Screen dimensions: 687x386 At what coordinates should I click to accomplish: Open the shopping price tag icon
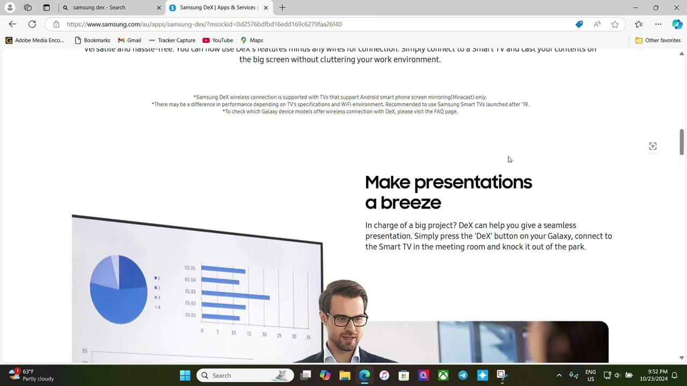coord(579,24)
